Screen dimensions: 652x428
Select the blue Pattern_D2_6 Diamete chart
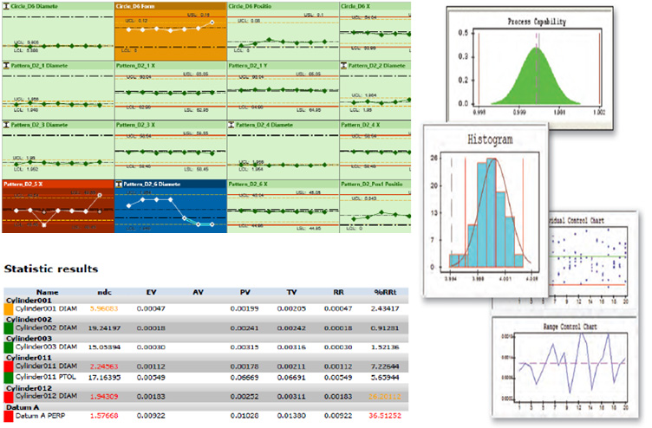[x=171, y=206]
